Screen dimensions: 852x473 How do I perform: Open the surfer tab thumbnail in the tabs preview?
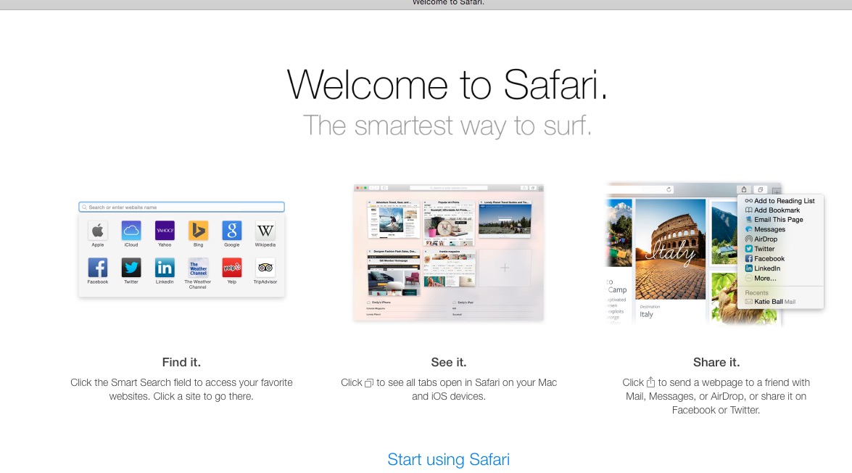394,220
